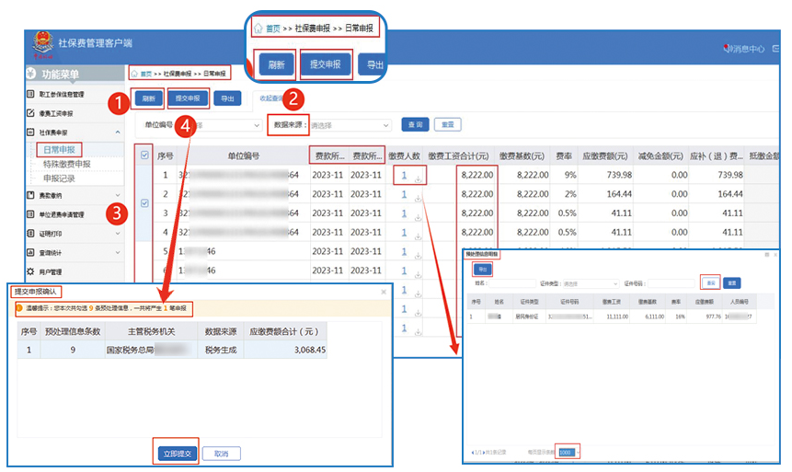This screenshot has width=792, height=472.
Task: Collapse the 社保费申报 menu section
Action: [x=119, y=132]
